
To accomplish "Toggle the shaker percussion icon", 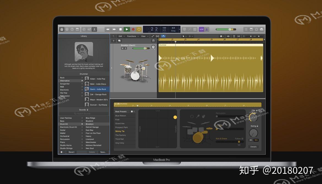I will [198, 116].
